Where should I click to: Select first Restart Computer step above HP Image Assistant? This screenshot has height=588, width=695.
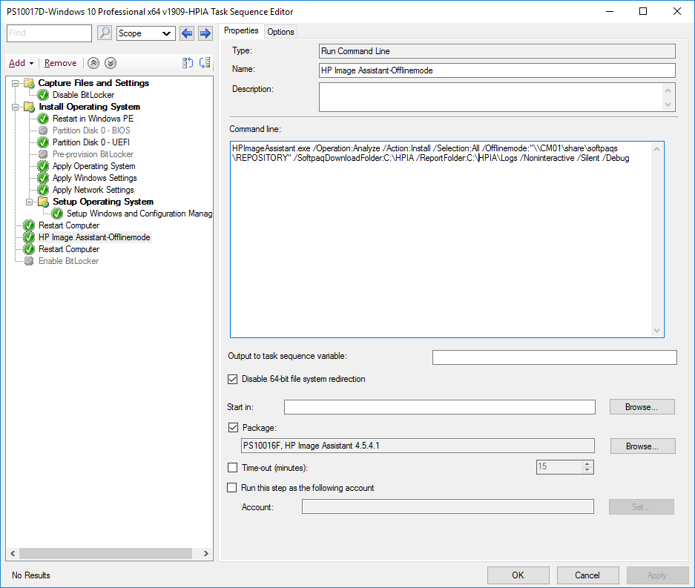point(69,225)
